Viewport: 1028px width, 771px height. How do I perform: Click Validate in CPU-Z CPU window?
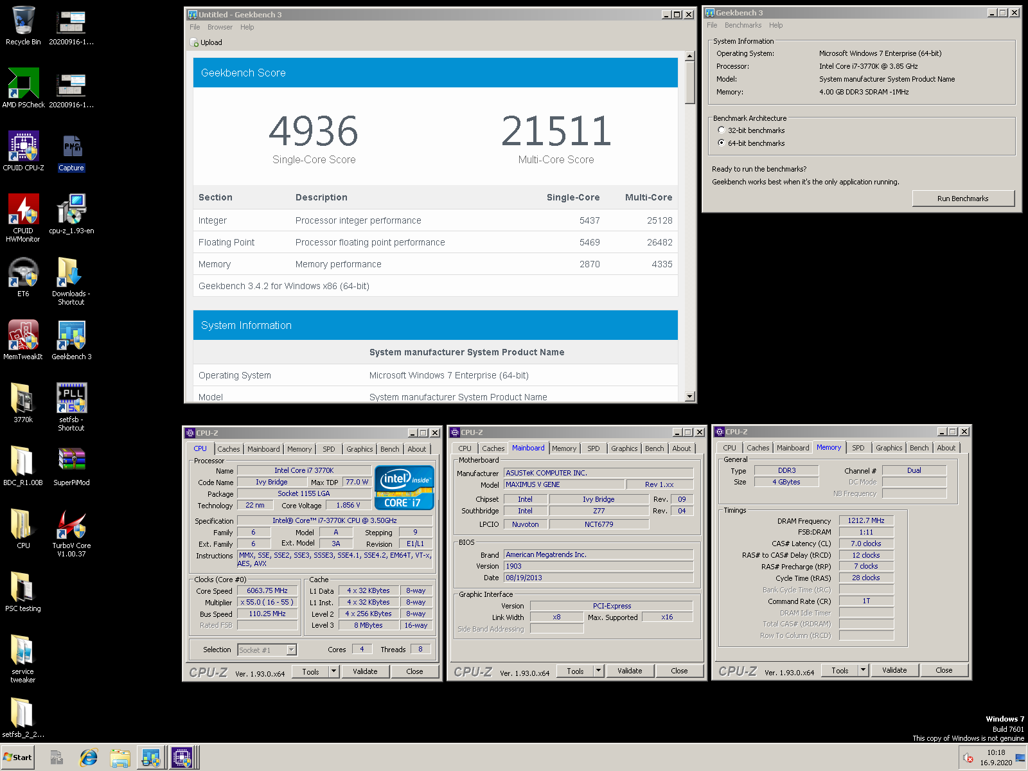click(365, 671)
